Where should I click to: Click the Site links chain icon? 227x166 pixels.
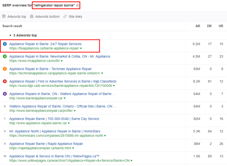65,17
